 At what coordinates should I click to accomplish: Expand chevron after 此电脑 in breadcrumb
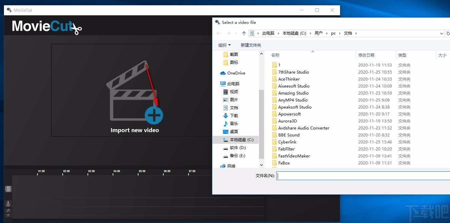pyautogui.click(x=279, y=33)
